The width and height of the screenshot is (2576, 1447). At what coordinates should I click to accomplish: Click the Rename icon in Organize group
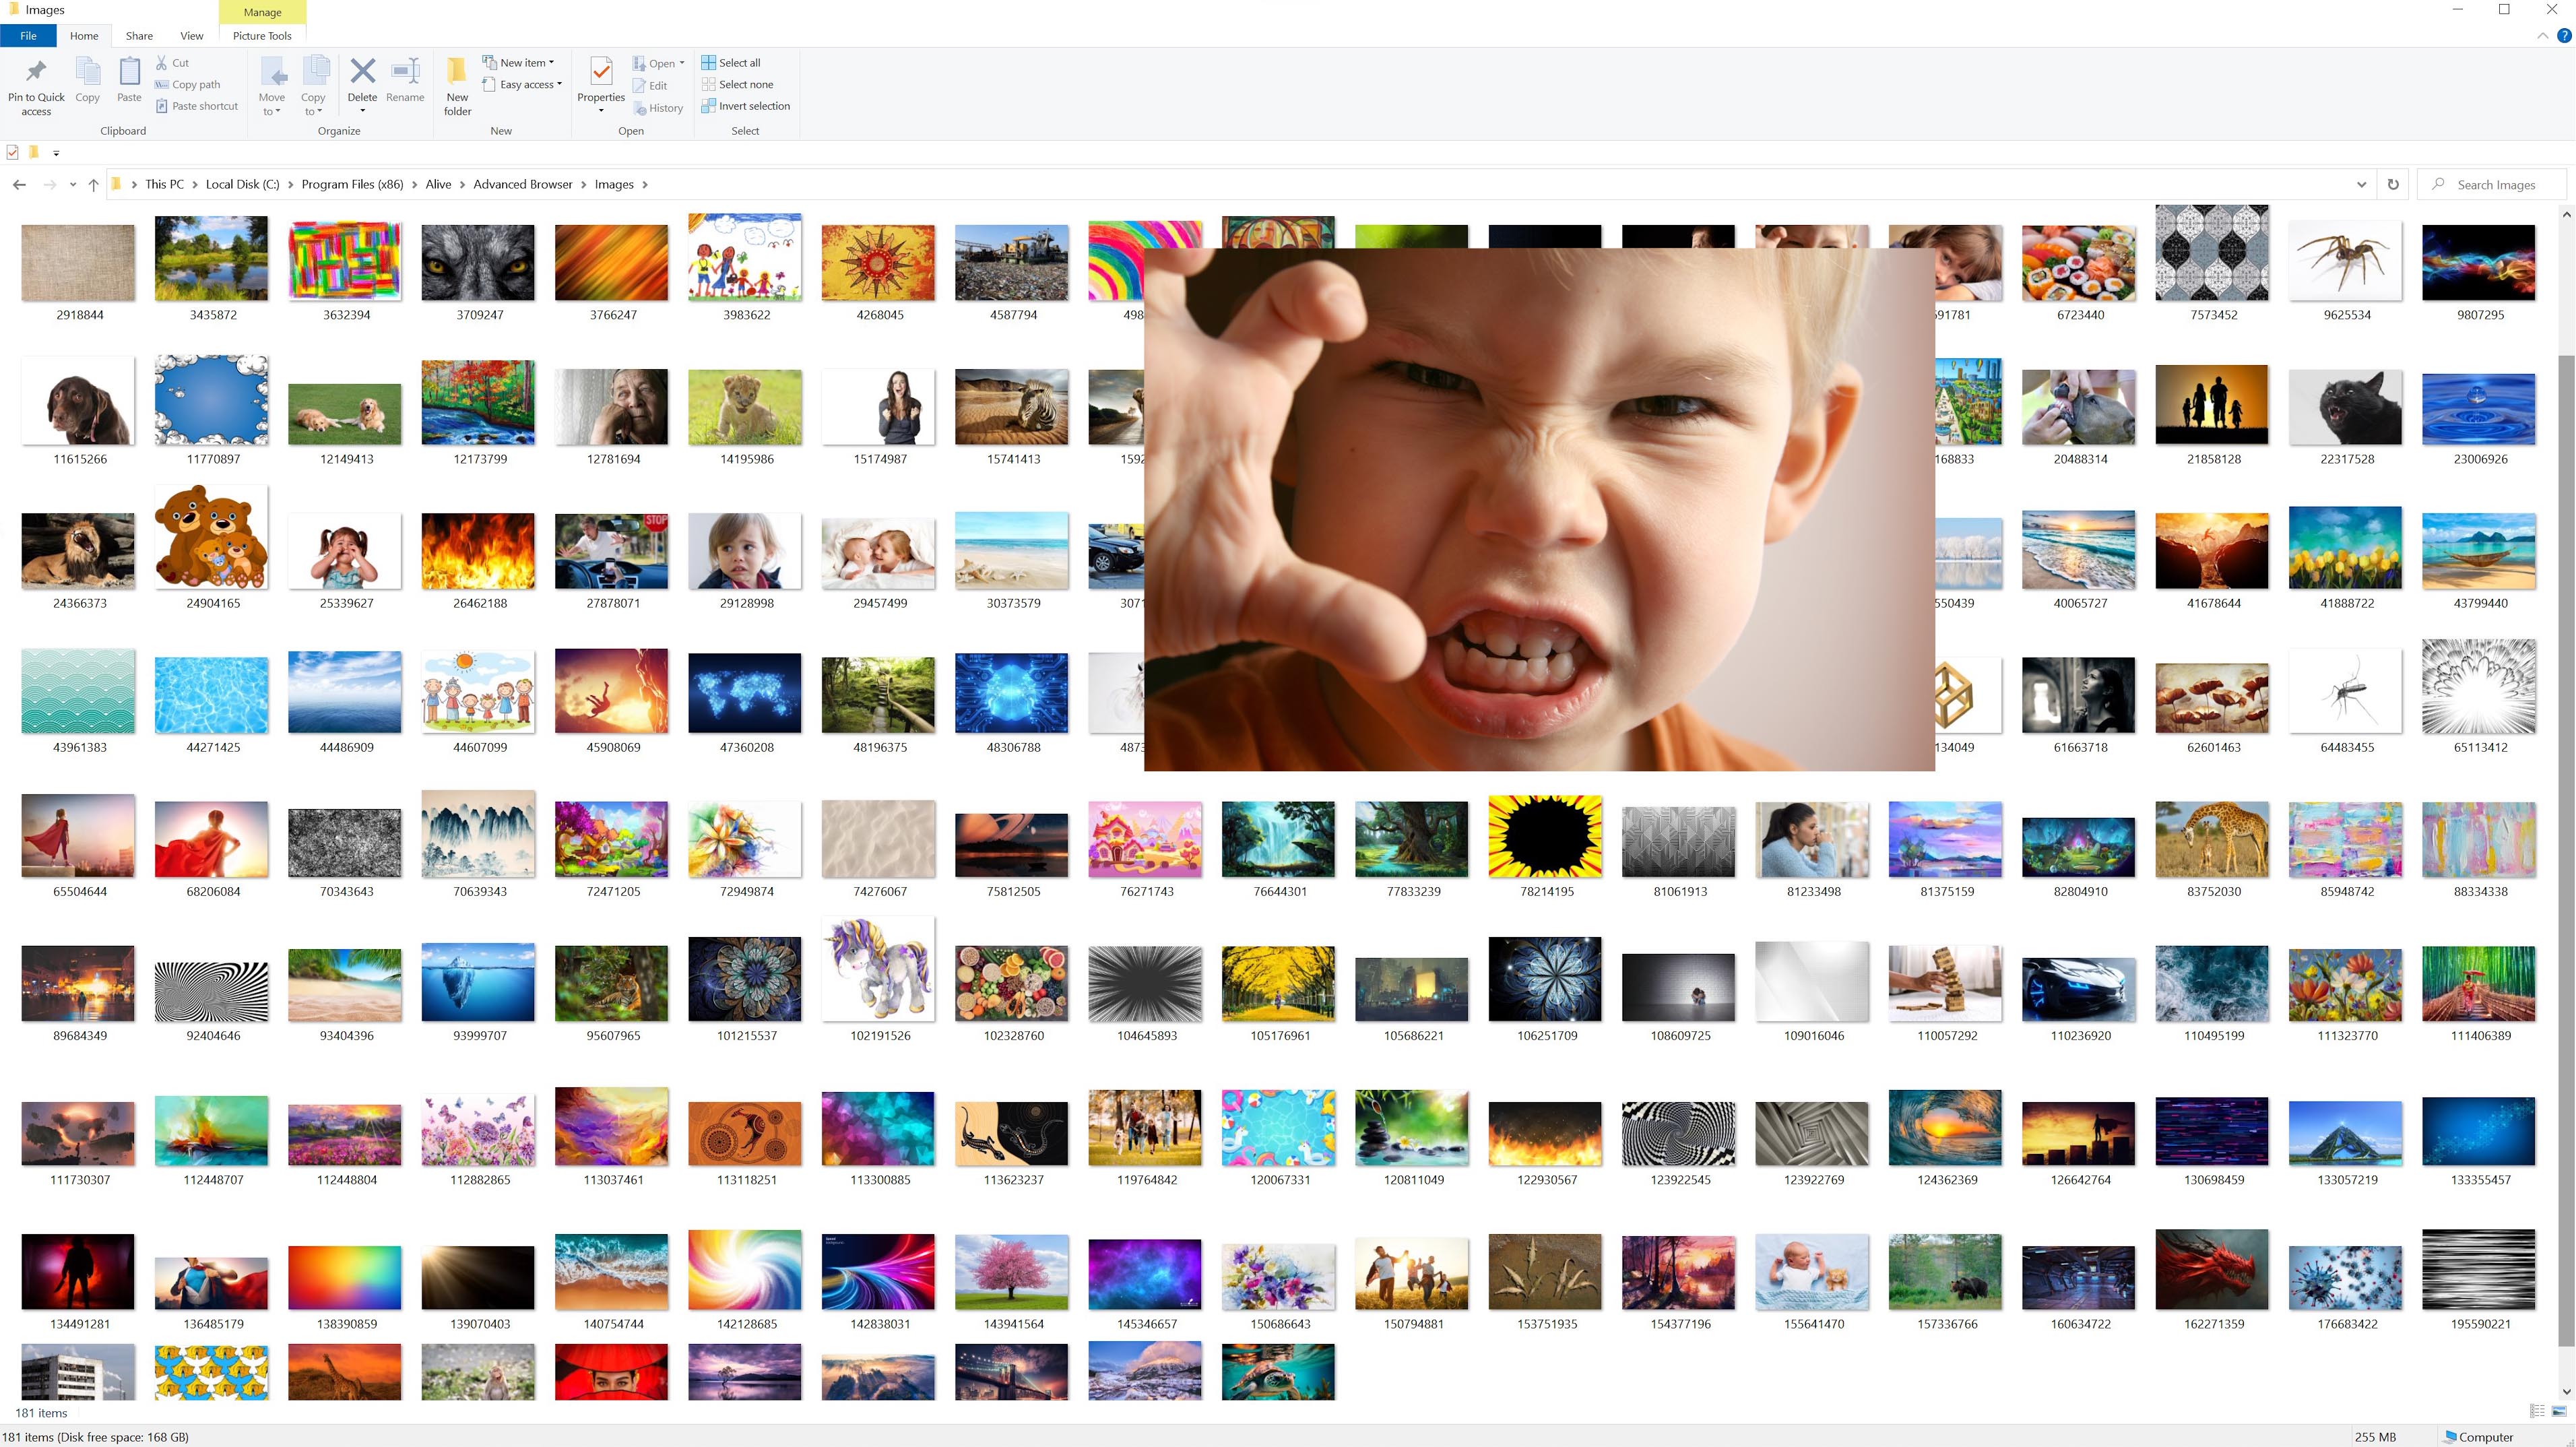(405, 72)
